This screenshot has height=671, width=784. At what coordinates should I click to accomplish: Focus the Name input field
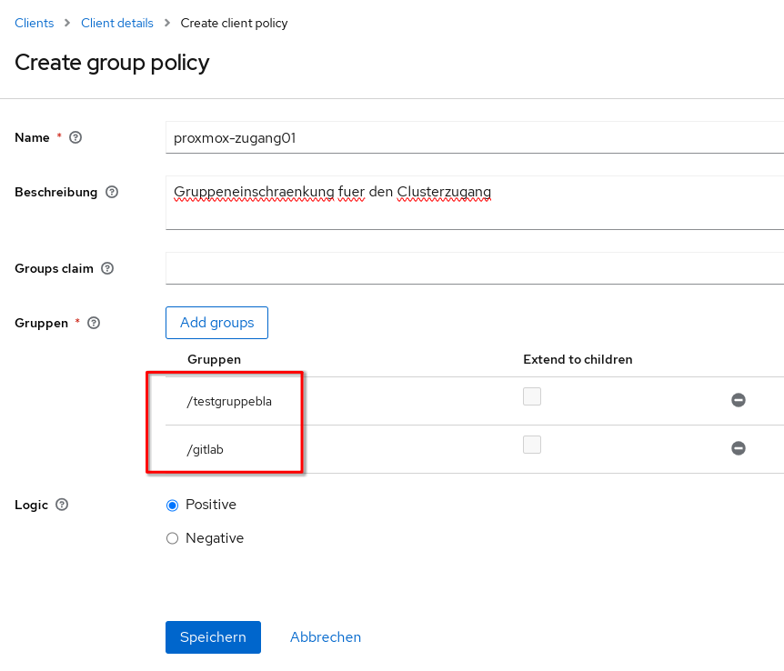pyautogui.click(x=473, y=138)
